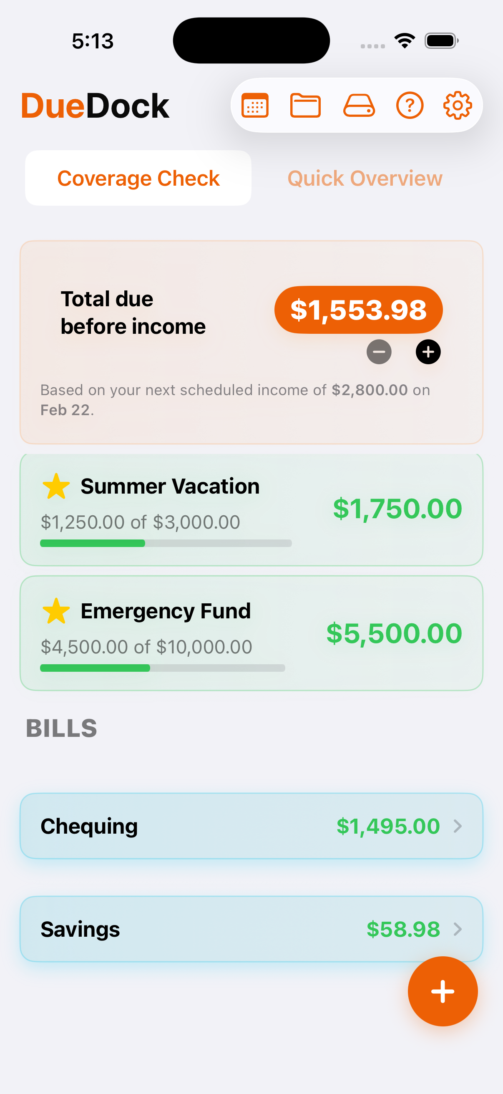Click the Emergency Fund progress bar

(x=162, y=668)
